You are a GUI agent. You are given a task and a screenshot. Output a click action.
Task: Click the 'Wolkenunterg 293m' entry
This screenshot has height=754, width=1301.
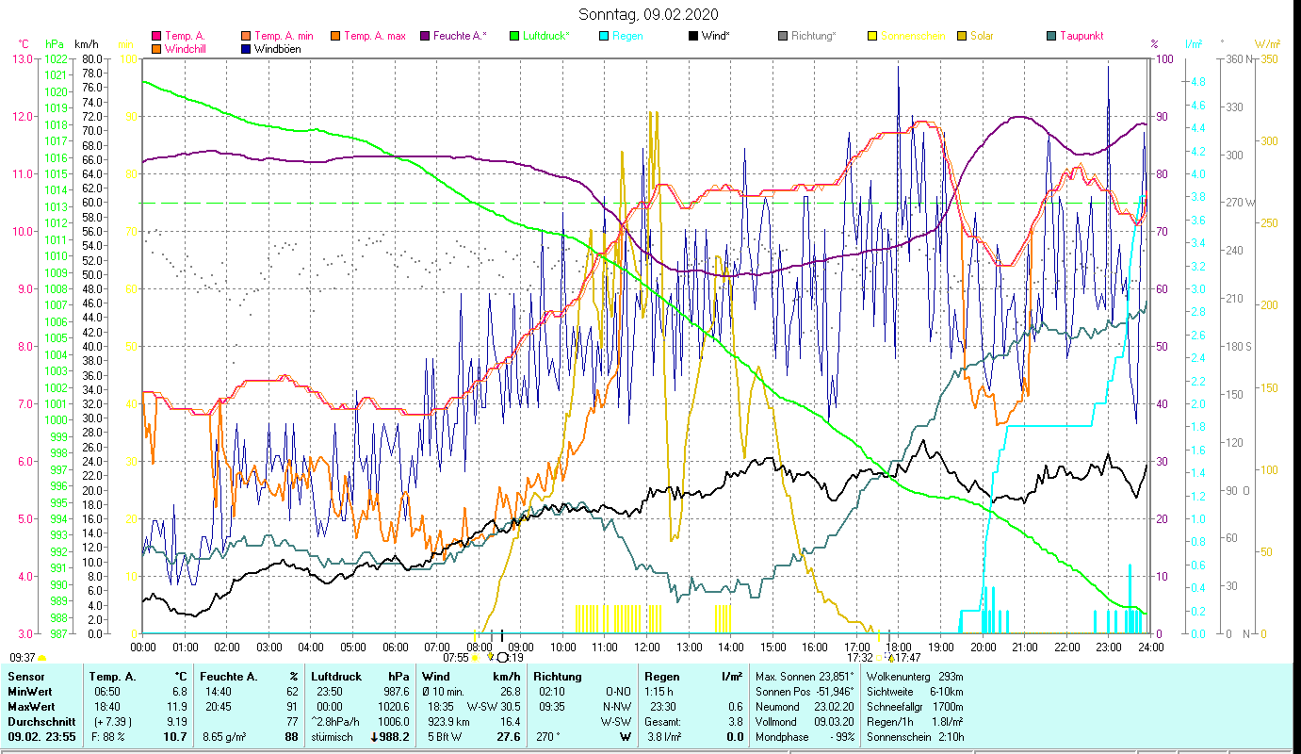point(914,677)
